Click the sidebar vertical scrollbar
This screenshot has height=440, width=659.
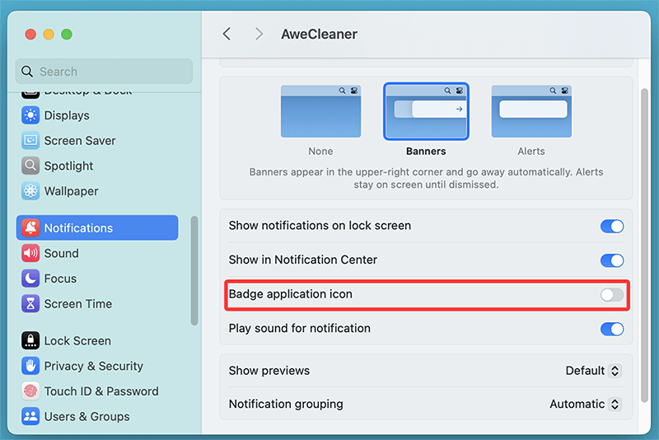tap(194, 270)
